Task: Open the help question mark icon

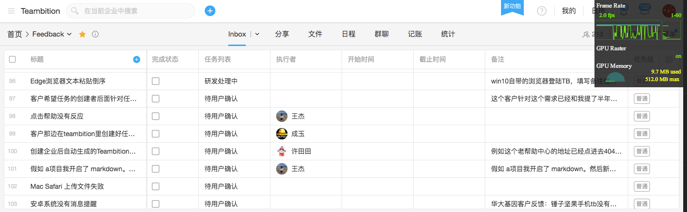Action: 542,11
